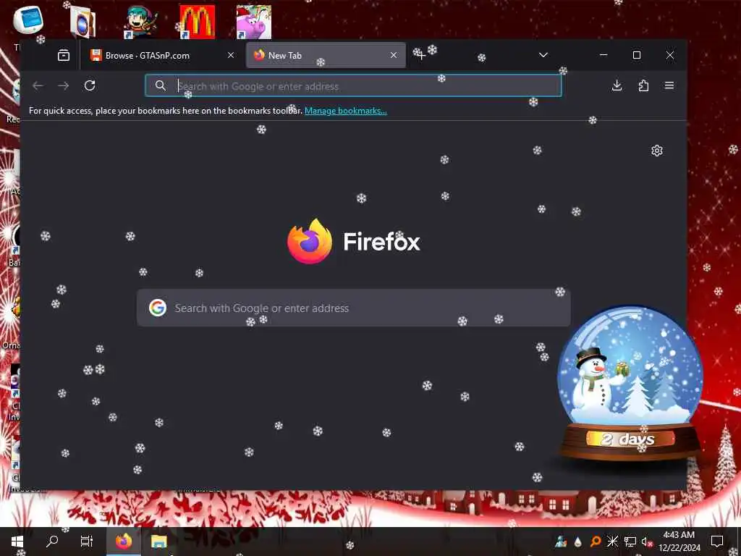Screen dimensions: 741x556
Task: Open a new tab with the plus button
Action: 420,55
